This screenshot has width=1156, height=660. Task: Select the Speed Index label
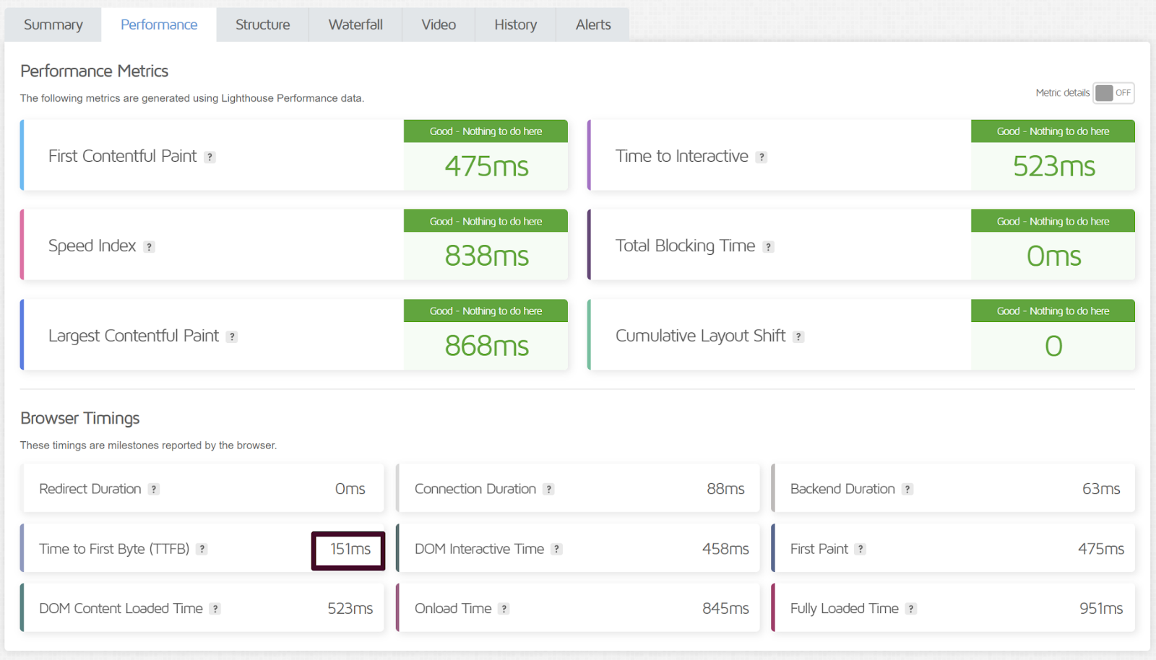92,246
